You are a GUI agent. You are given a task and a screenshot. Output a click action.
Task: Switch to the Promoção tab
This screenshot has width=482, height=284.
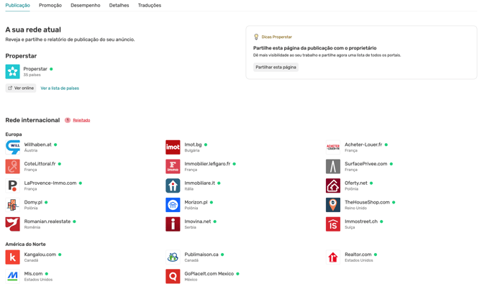tap(50, 5)
